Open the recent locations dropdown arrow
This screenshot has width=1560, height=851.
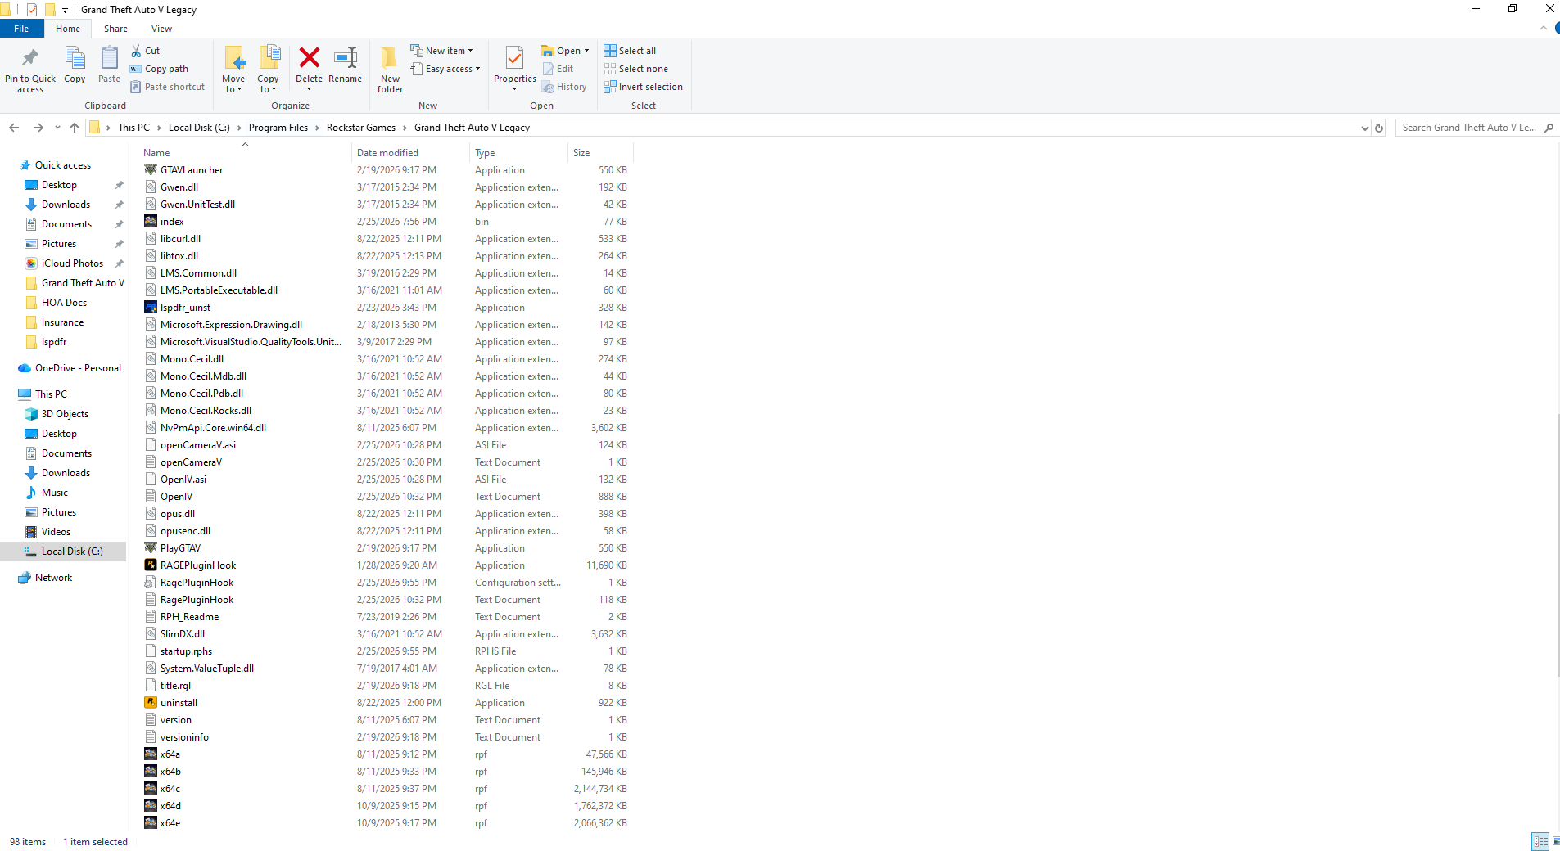click(57, 128)
